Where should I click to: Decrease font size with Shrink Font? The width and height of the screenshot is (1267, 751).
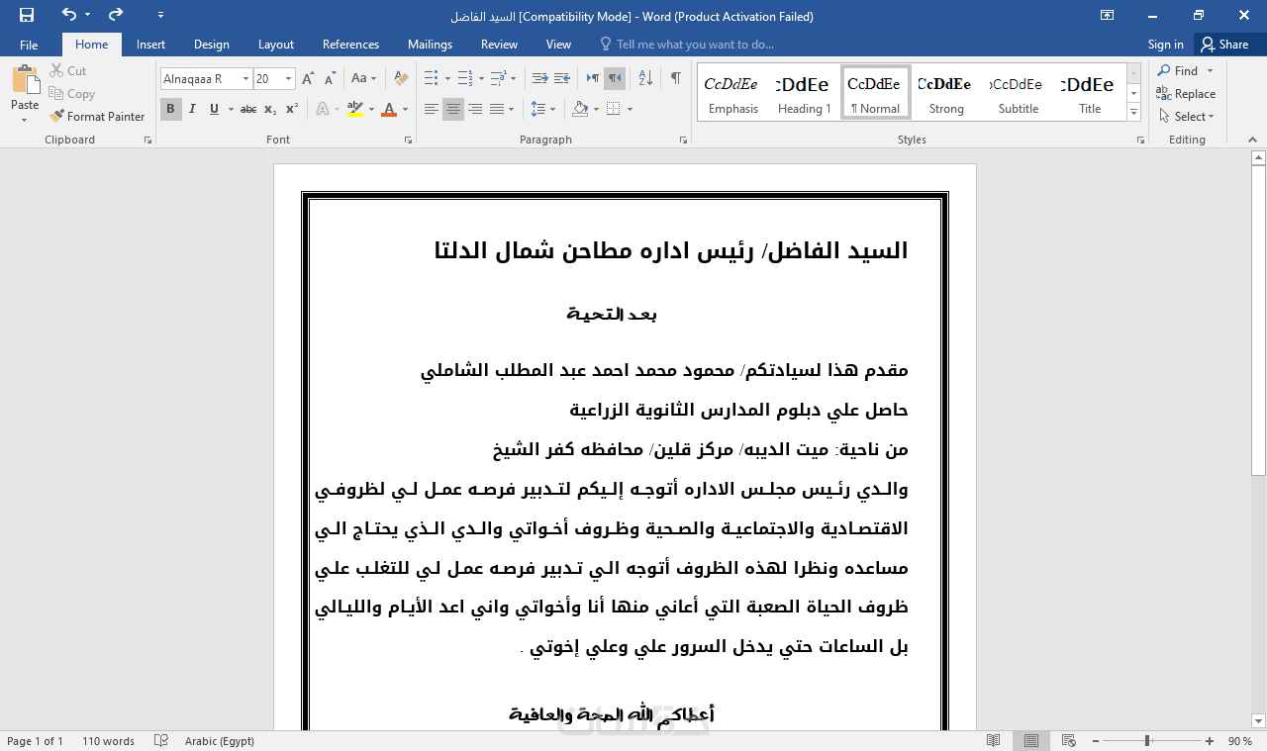(x=328, y=78)
